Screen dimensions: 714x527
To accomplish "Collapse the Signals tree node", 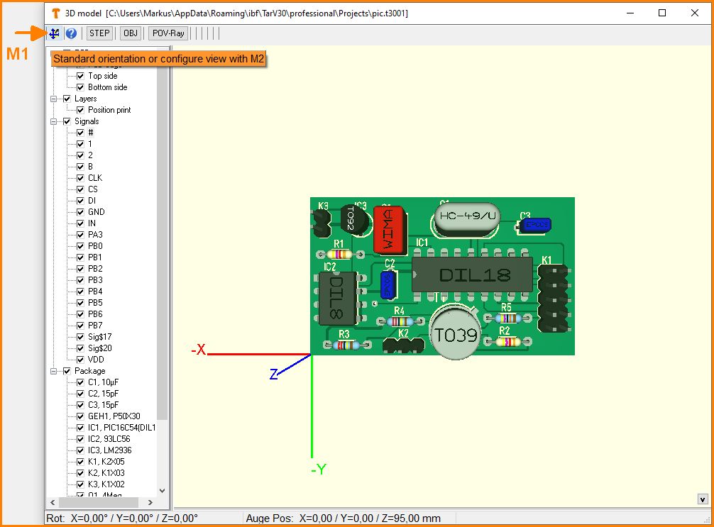I will pos(54,121).
